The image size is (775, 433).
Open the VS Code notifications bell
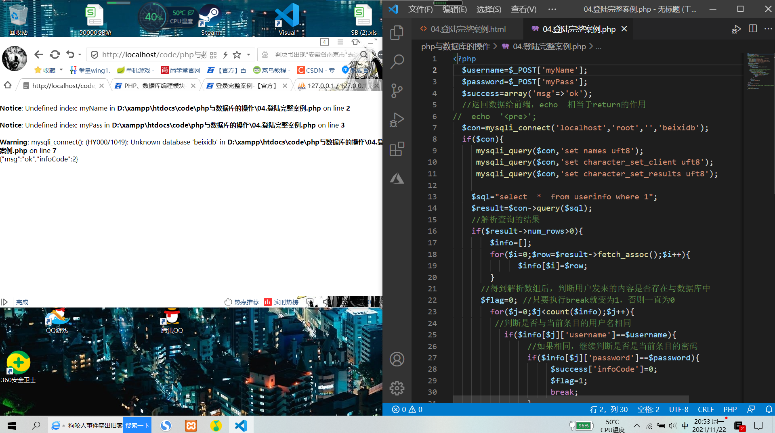(x=769, y=409)
